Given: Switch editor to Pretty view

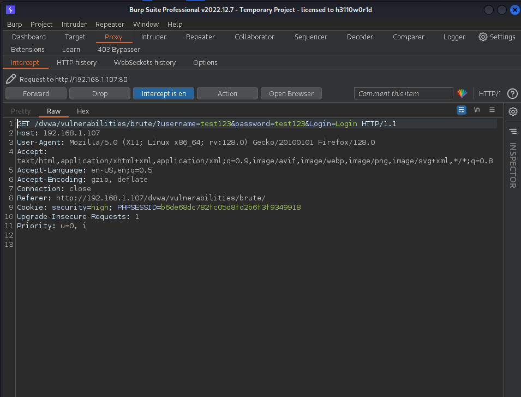Looking at the screenshot, I should click(21, 111).
